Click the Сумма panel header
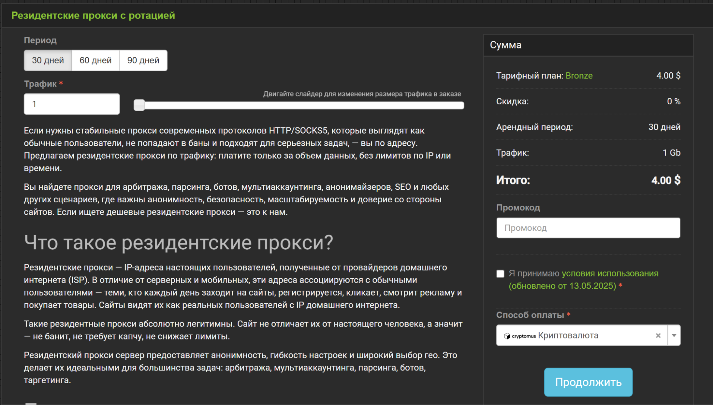 [x=506, y=45]
